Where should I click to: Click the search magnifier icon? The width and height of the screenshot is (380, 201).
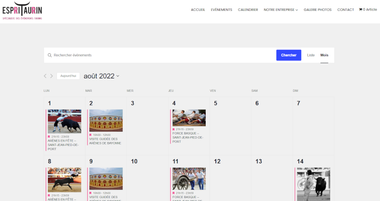(x=49, y=55)
